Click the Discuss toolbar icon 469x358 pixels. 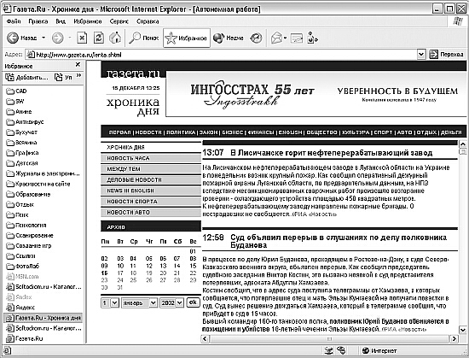(297, 38)
